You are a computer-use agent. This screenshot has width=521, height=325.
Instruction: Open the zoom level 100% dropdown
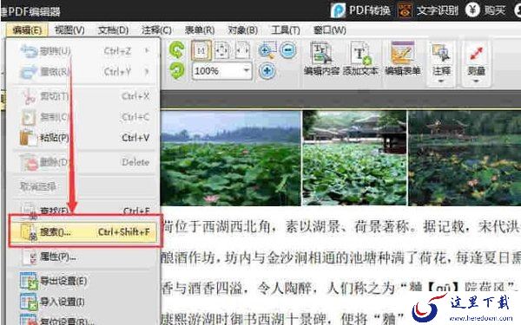[247, 70]
